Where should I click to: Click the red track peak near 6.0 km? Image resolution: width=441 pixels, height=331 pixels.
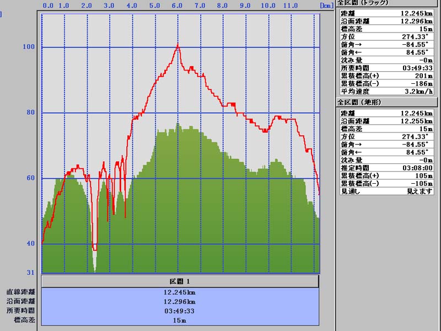(178, 45)
